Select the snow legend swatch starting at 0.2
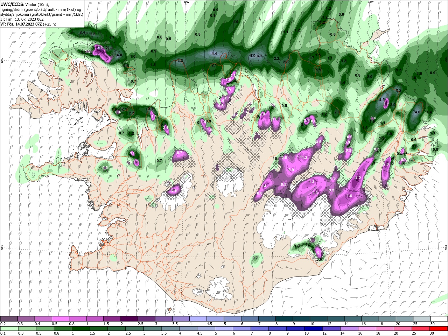The width and height of the screenshot is (448, 336). [9, 319]
